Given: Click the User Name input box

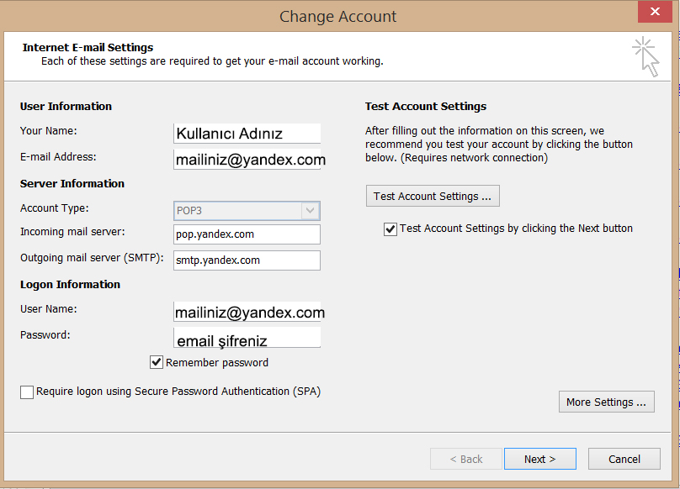Looking at the screenshot, I should pyautogui.click(x=247, y=313).
